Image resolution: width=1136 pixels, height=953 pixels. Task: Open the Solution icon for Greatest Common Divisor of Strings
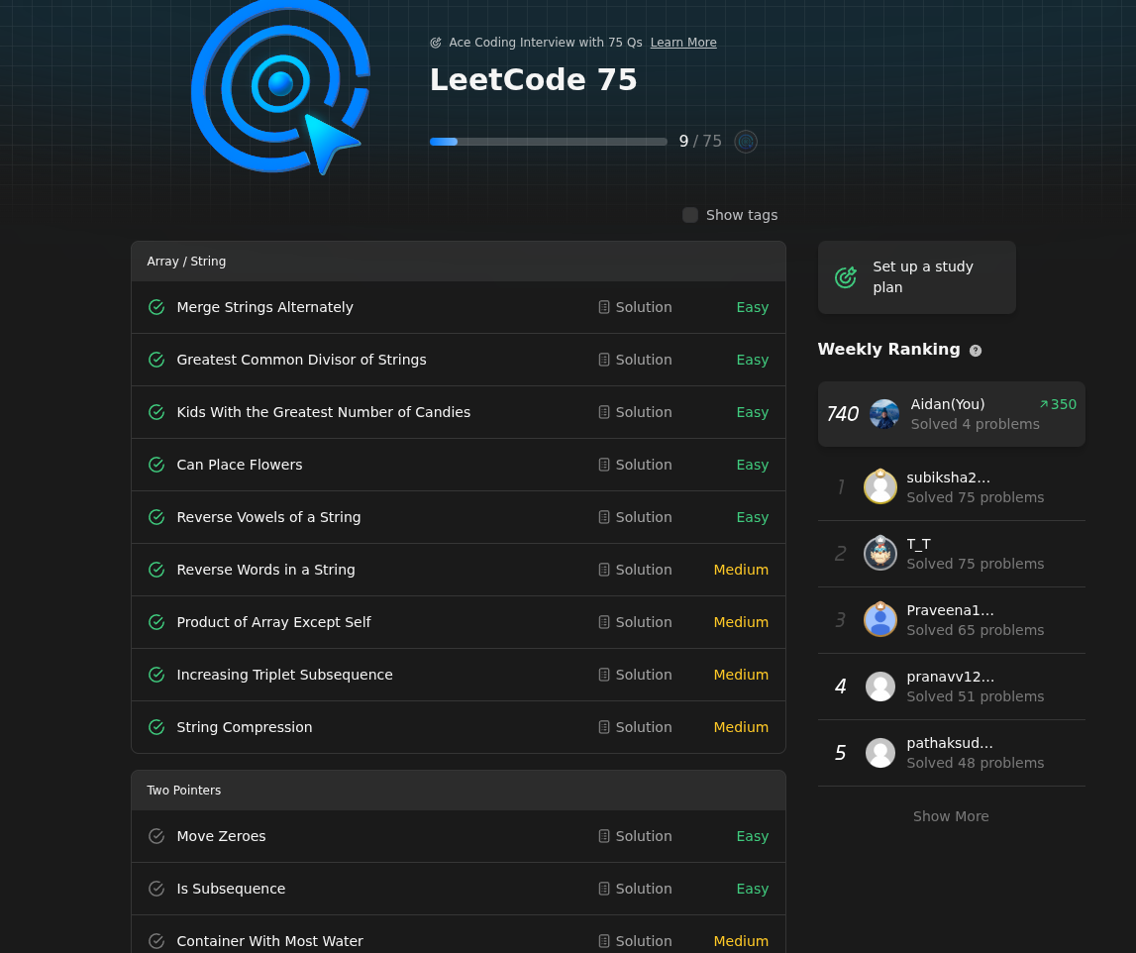coord(604,360)
